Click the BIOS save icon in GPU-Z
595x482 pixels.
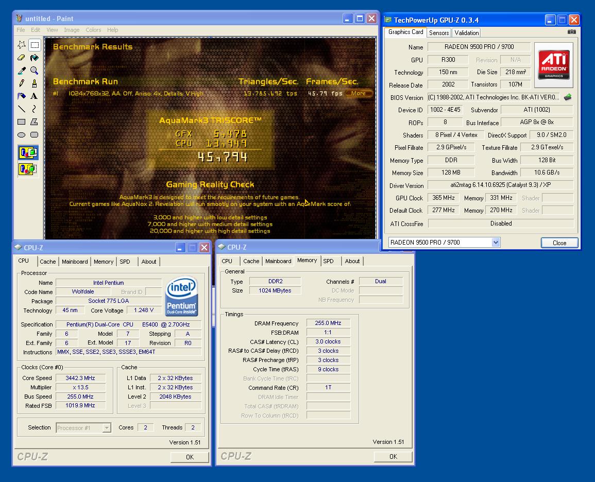pyautogui.click(x=568, y=97)
